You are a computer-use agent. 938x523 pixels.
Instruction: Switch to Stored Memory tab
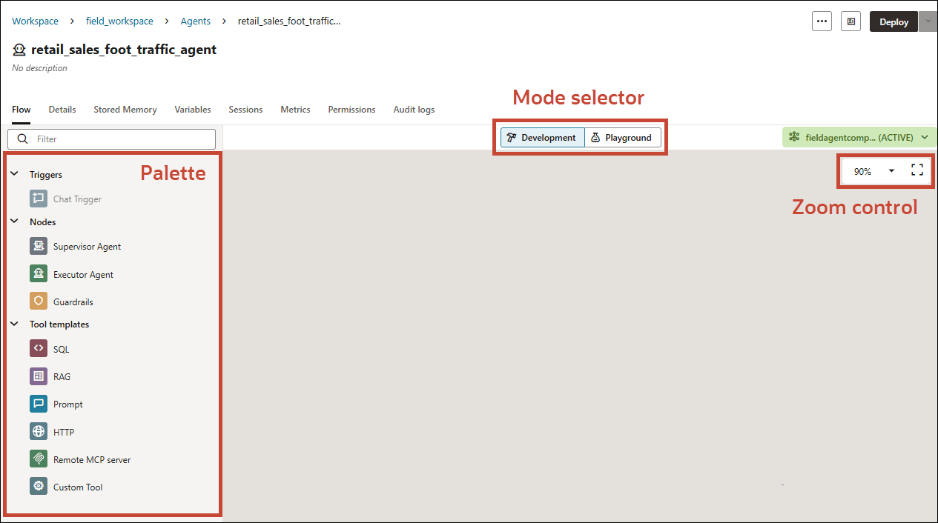click(x=125, y=110)
